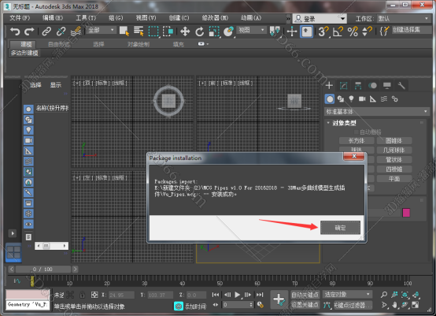Open the 文件(F) menu
Screen dimensions: 436x316
pyautogui.click(x=20, y=18)
